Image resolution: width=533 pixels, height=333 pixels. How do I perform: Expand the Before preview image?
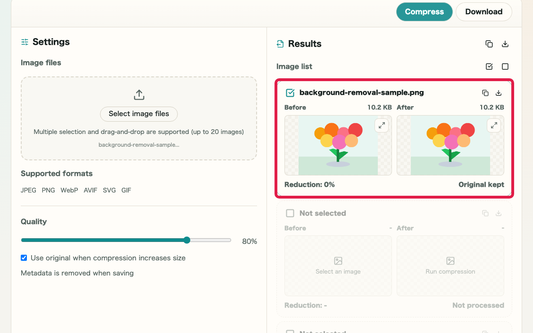[382, 125]
